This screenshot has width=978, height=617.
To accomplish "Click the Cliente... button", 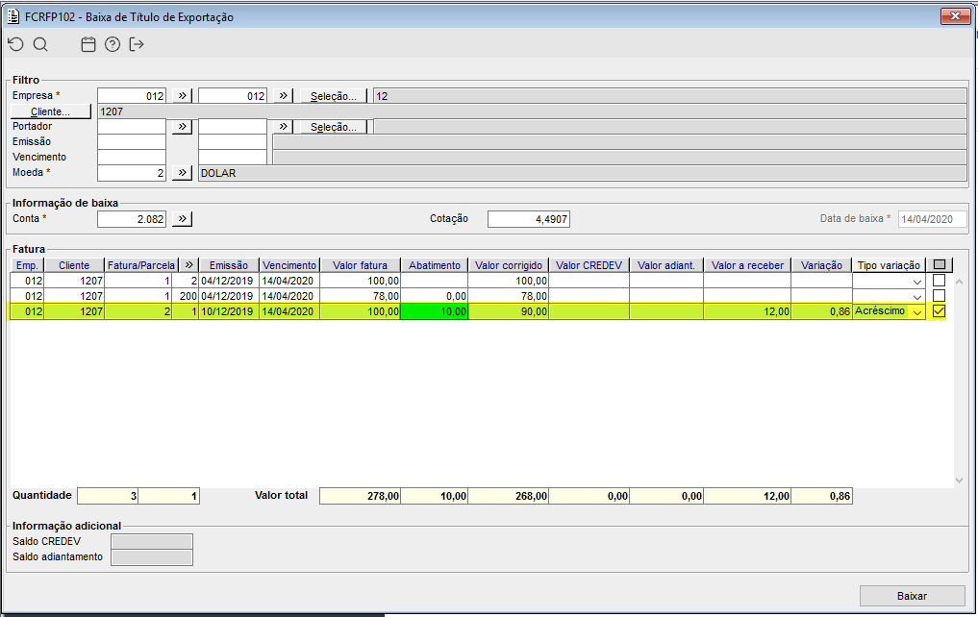I will point(51,111).
